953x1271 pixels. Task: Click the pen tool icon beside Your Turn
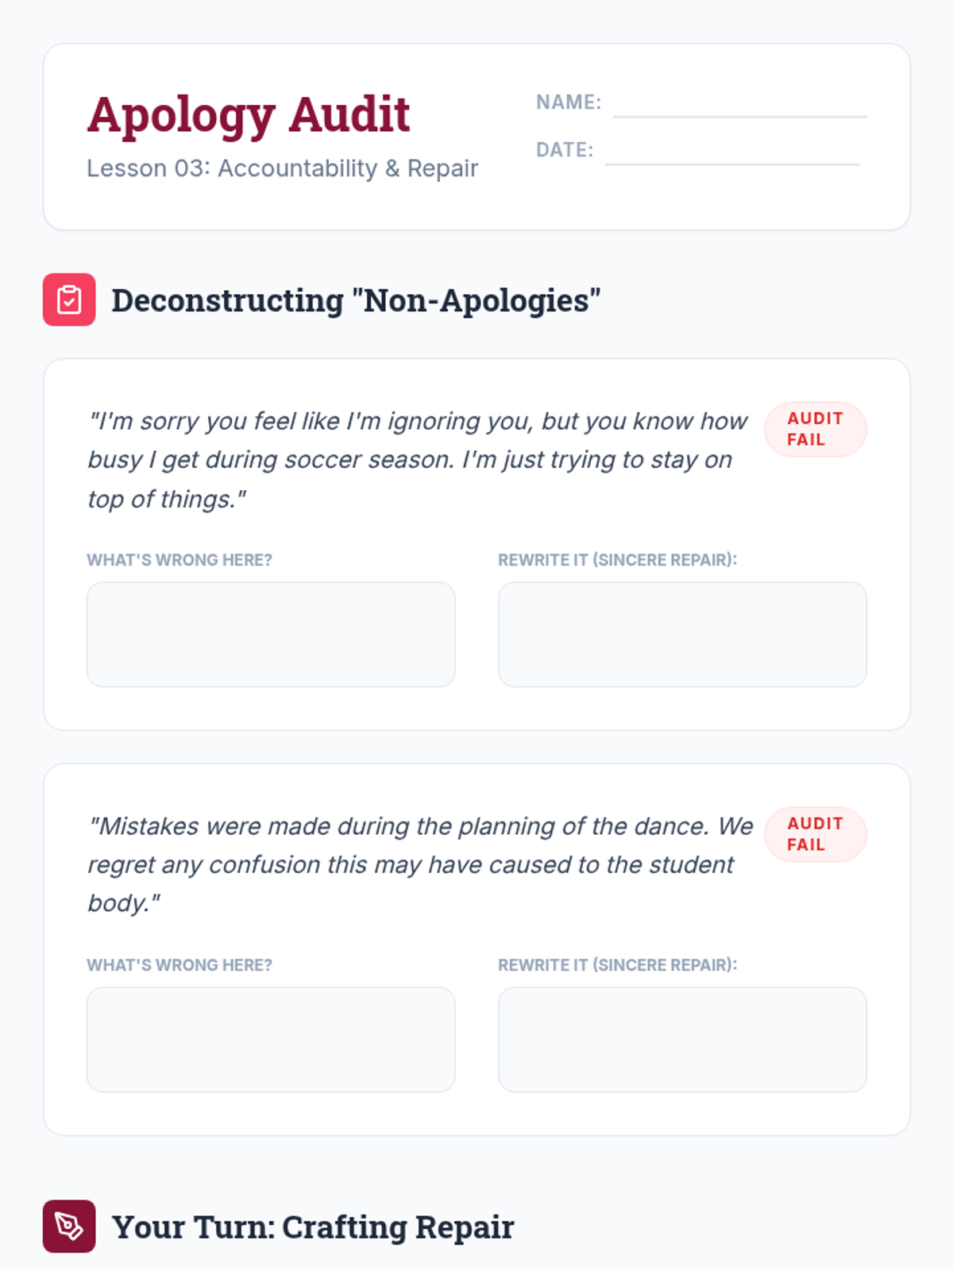coord(69,1226)
